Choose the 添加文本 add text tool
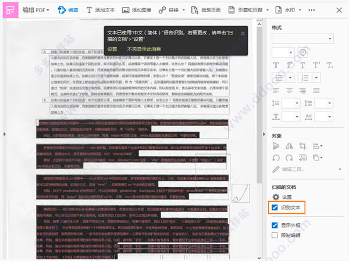Viewport: 349px width, 261px height. click(x=100, y=10)
